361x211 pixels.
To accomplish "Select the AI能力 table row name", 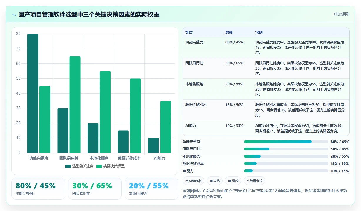I will (191, 126).
